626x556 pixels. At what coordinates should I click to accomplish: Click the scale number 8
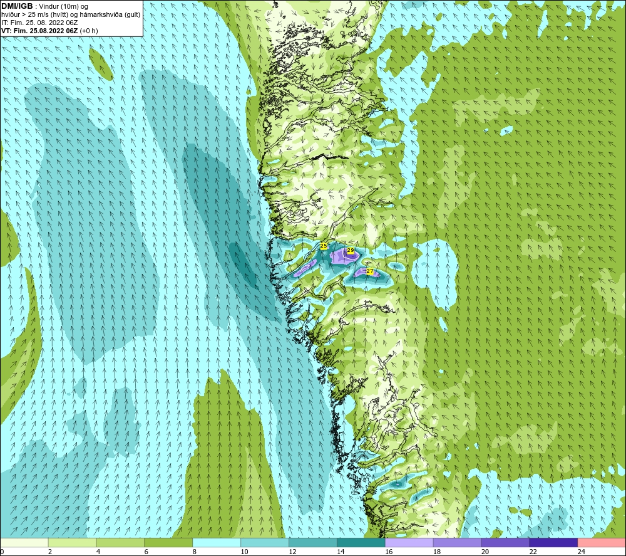[x=195, y=552]
